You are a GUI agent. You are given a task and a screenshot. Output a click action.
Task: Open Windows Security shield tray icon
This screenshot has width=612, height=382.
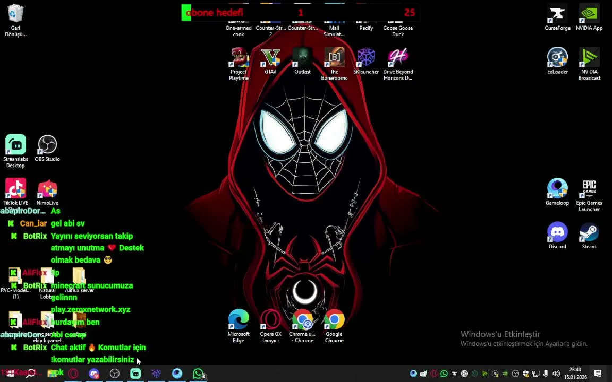pyautogui.click(x=525, y=374)
